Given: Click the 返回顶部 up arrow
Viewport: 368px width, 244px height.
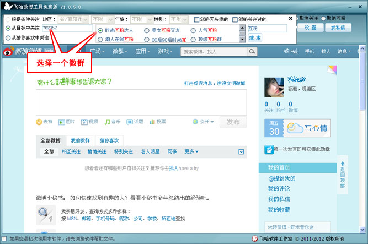Looking at the screenshot, I should pyautogui.click(x=343, y=164).
